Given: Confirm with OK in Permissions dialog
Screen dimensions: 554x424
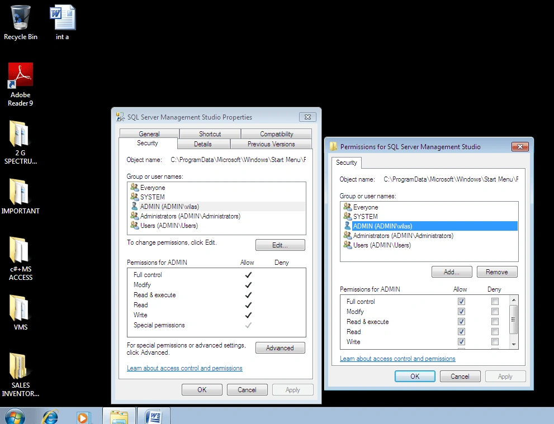Looking at the screenshot, I should pos(415,377).
